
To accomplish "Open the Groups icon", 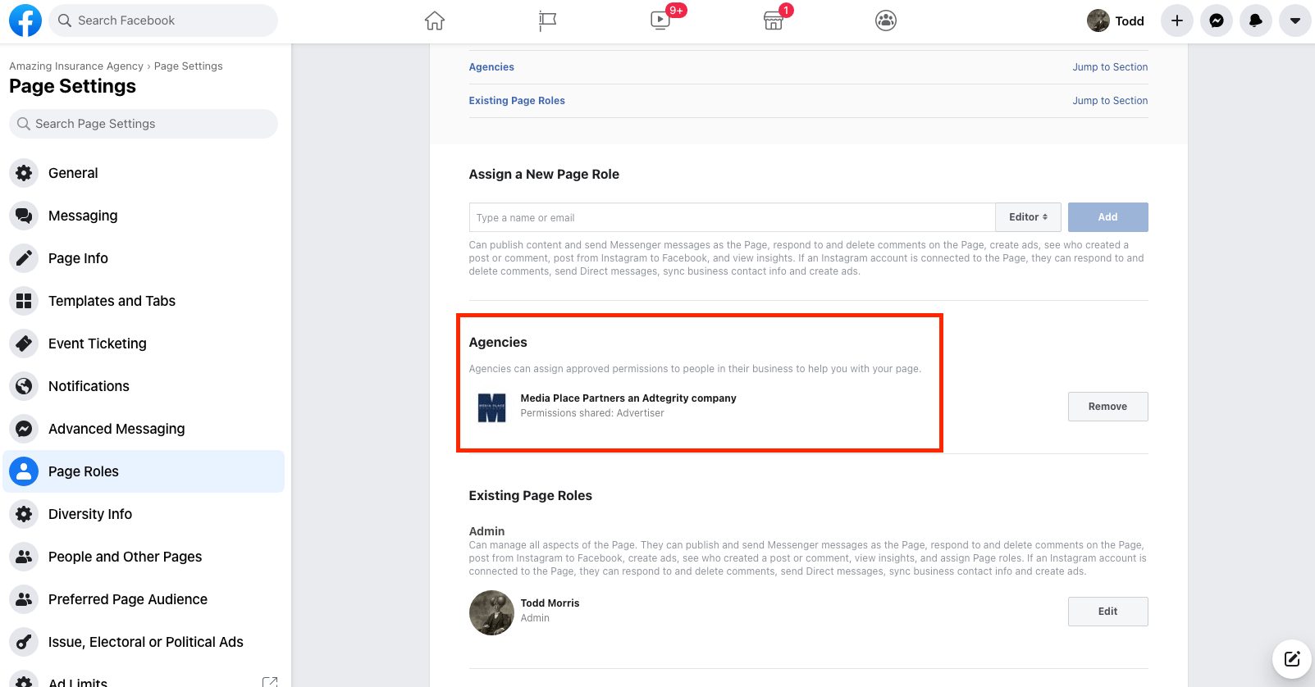I will tap(886, 20).
